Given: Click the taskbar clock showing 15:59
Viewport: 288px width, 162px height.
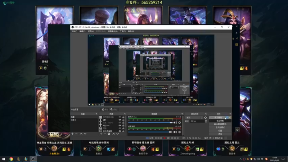Looking at the screenshot, I should point(274,159).
